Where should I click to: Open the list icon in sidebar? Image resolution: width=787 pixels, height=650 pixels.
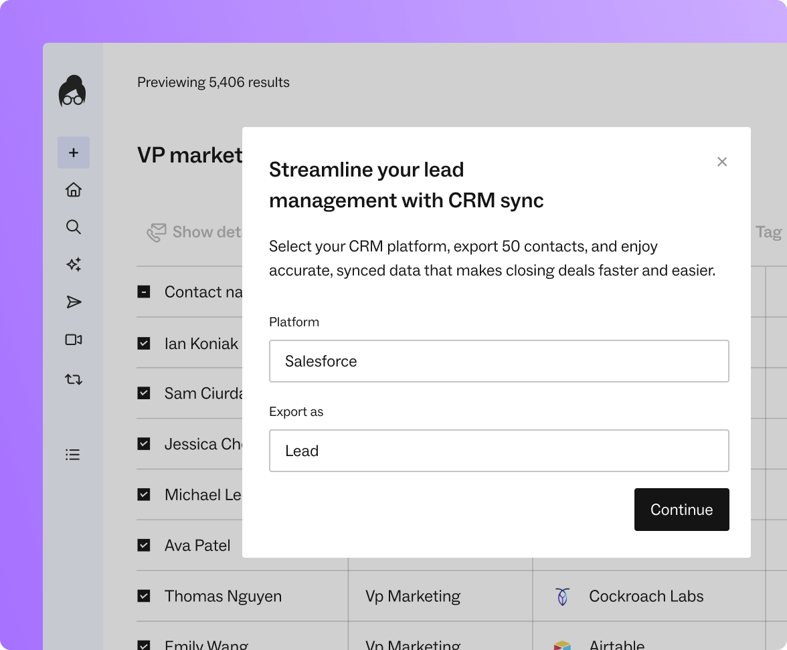[x=73, y=455]
